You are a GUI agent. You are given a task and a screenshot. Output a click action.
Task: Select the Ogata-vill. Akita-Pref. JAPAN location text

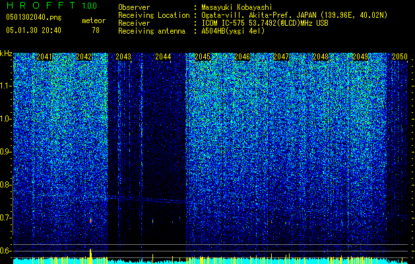294,15
